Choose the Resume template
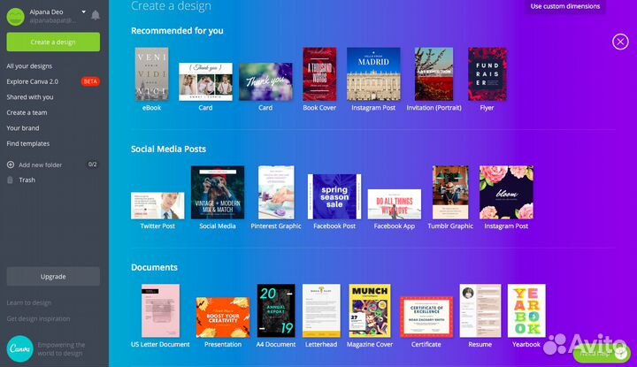This screenshot has height=367, width=637. point(480,310)
